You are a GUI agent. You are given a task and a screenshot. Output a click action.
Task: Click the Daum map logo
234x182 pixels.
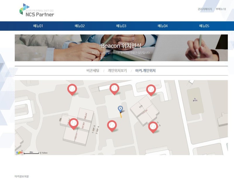pyautogui.click(x=19, y=153)
